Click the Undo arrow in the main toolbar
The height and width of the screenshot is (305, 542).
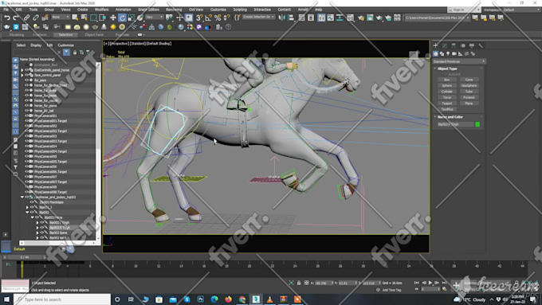click(x=7, y=18)
